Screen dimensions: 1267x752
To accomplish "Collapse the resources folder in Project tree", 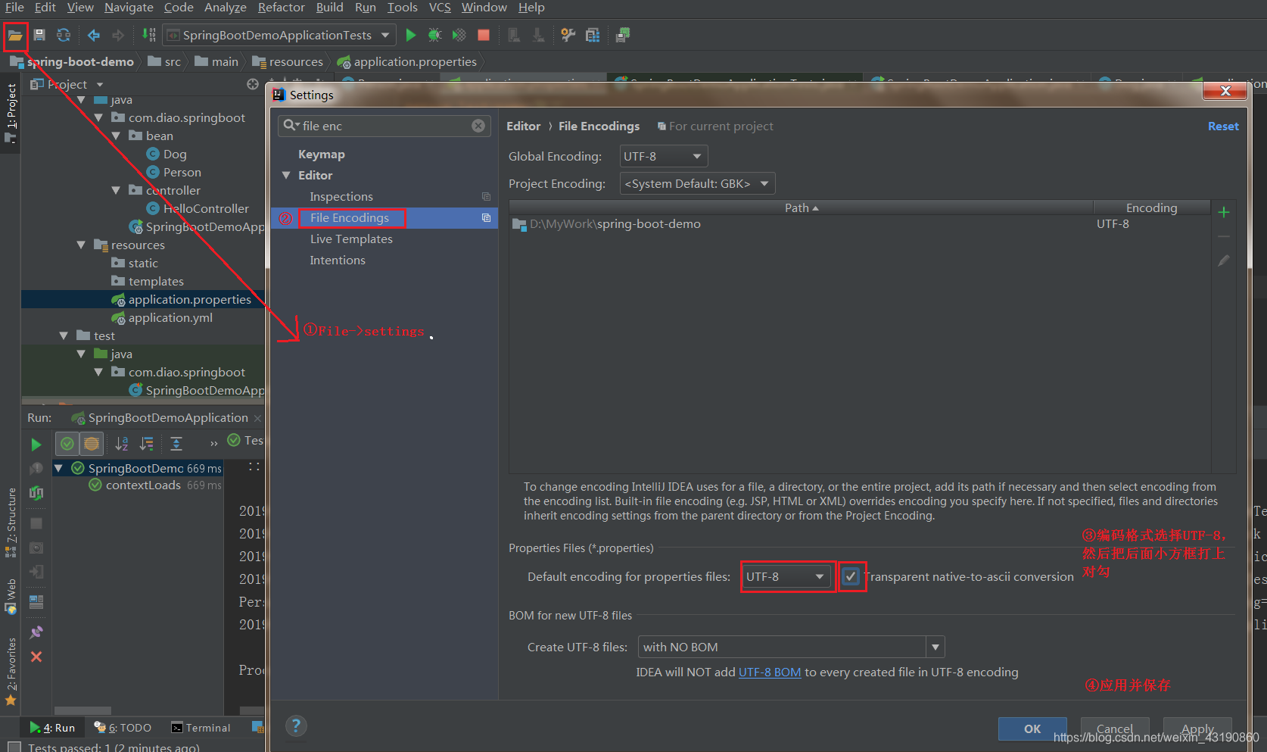I will tap(81, 245).
